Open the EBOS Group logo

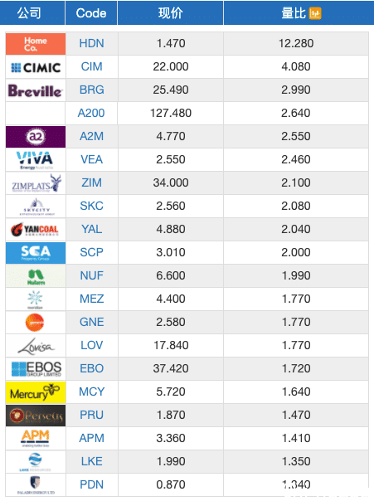point(36,369)
